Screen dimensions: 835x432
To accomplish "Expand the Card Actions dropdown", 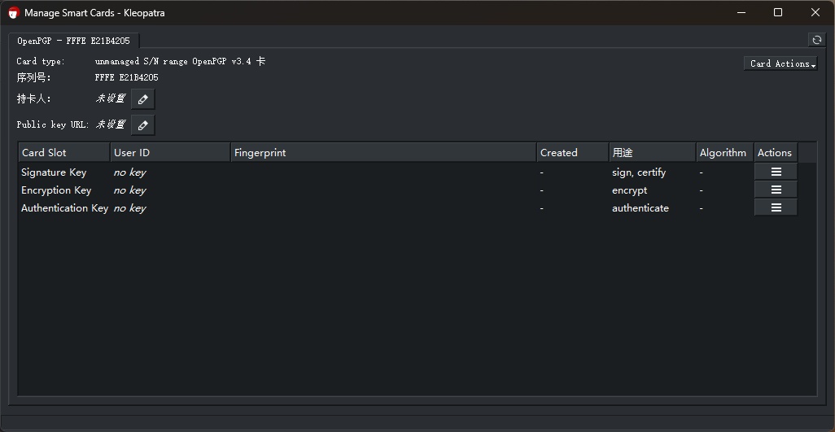I will tap(781, 63).
